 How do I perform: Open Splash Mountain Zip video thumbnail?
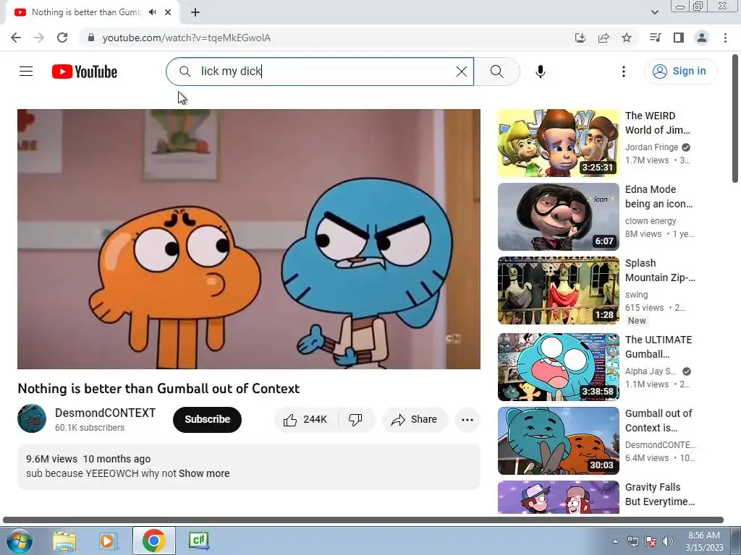click(x=558, y=291)
